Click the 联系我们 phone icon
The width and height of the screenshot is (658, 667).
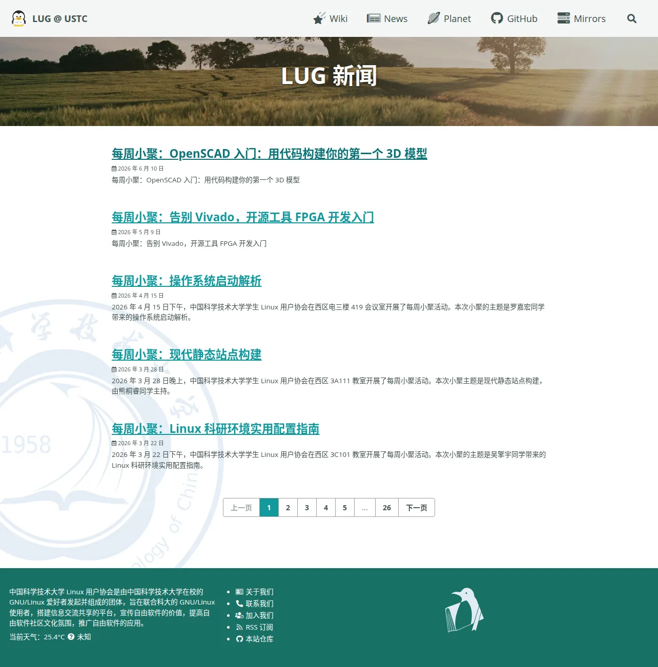pos(239,603)
